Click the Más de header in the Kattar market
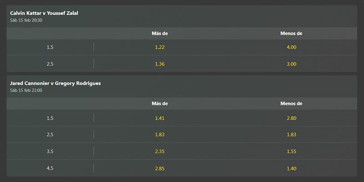The height and width of the screenshot is (182, 364). pyautogui.click(x=160, y=33)
